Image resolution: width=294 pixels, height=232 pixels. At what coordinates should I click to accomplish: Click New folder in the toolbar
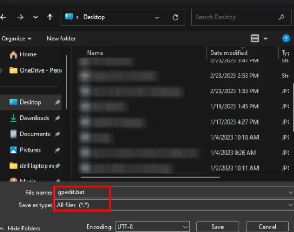(61, 39)
